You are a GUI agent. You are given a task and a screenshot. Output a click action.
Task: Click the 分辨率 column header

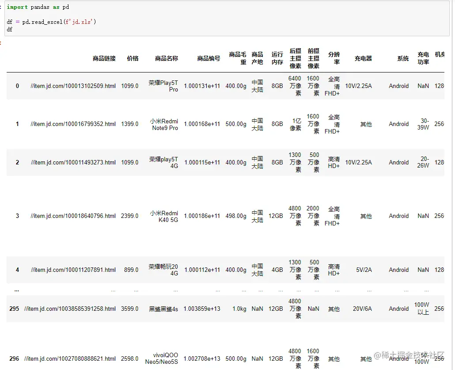[x=334, y=58]
